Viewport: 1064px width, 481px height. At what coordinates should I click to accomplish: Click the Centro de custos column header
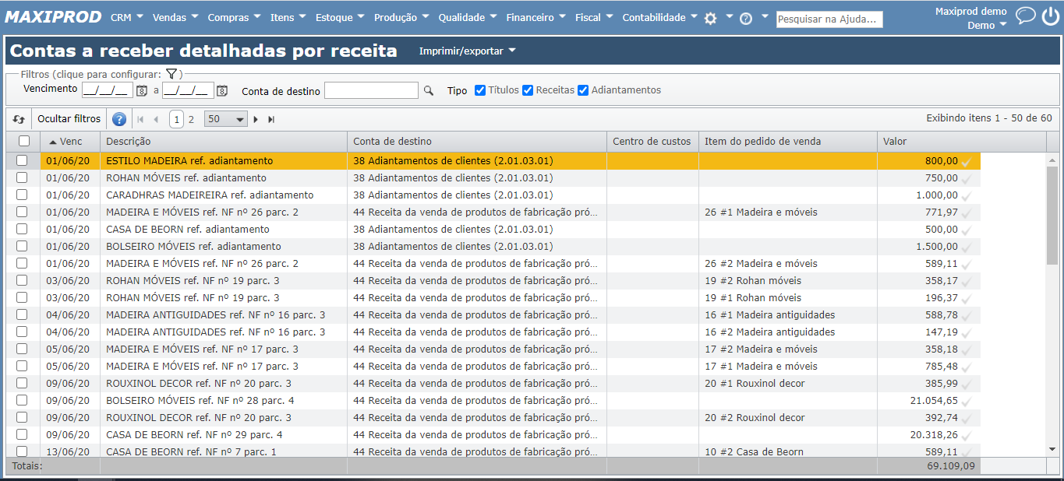(x=652, y=141)
